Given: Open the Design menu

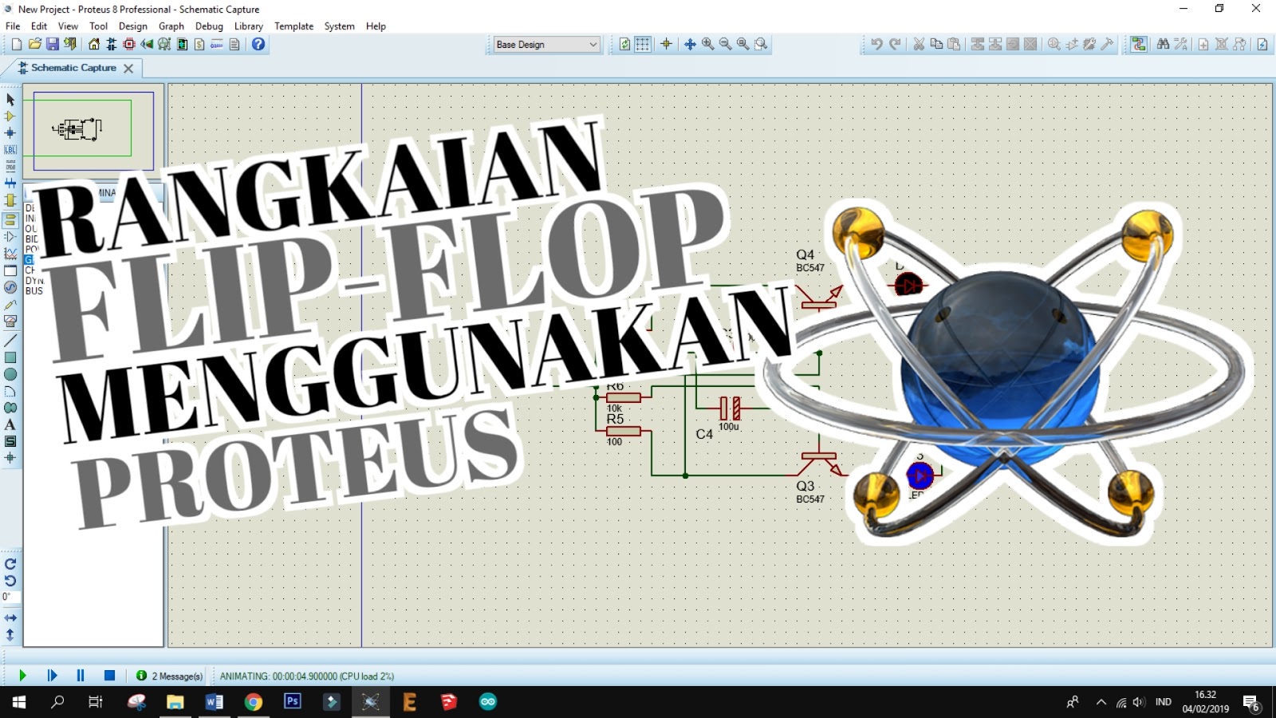Looking at the screenshot, I should [x=133, y=26].
